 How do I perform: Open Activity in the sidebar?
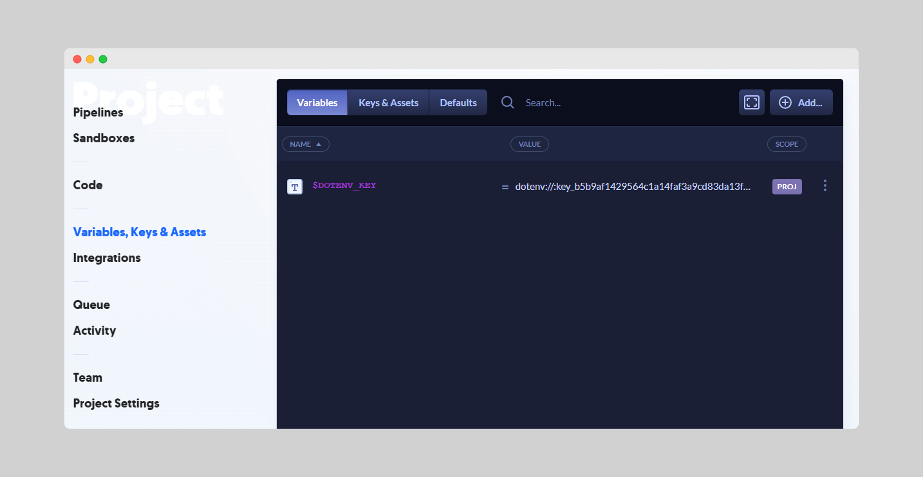click(x=95, y=330)
